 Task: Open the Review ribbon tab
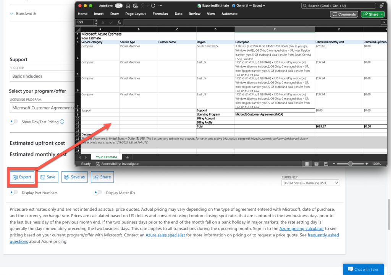pos(194,14)
